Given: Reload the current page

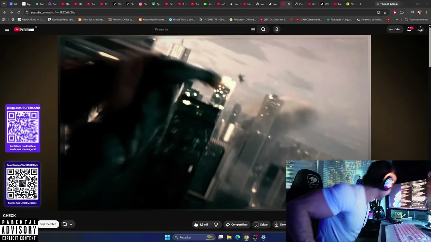Looking at the screenshot, I should pos(19,12).
